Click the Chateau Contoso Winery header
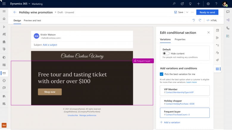Image resolution: width=232 pixels, height=130 pixels. [82, 56]
